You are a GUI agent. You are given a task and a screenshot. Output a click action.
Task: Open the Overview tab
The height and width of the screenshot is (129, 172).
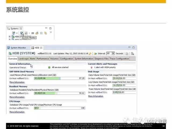coord(13,59)
